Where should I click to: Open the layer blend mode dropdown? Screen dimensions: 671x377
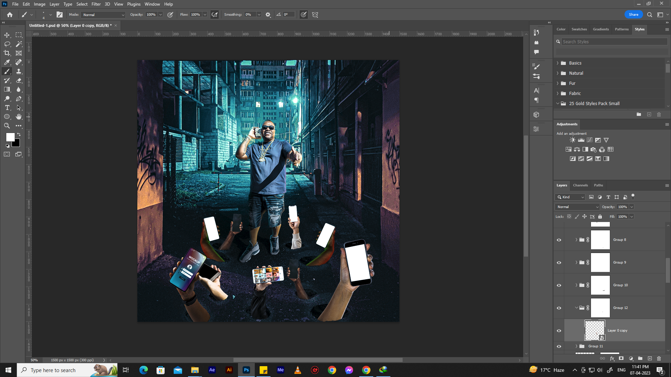[577, 207]
